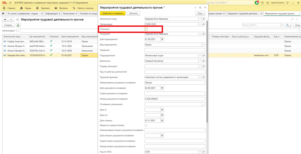Open the calendar for Дата по
Image resolution: width=301 pixels, height=154 pixels.
[162, 115]
